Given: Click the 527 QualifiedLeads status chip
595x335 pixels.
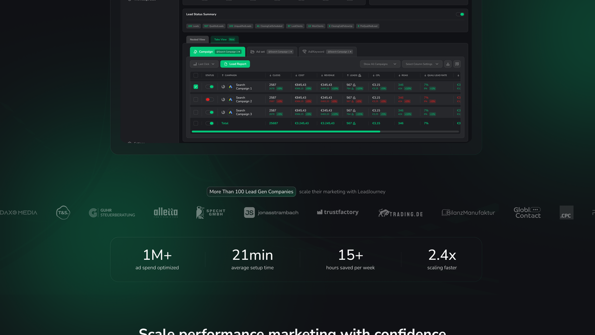Looking at the screenshot, I should (x=214, y=25).
